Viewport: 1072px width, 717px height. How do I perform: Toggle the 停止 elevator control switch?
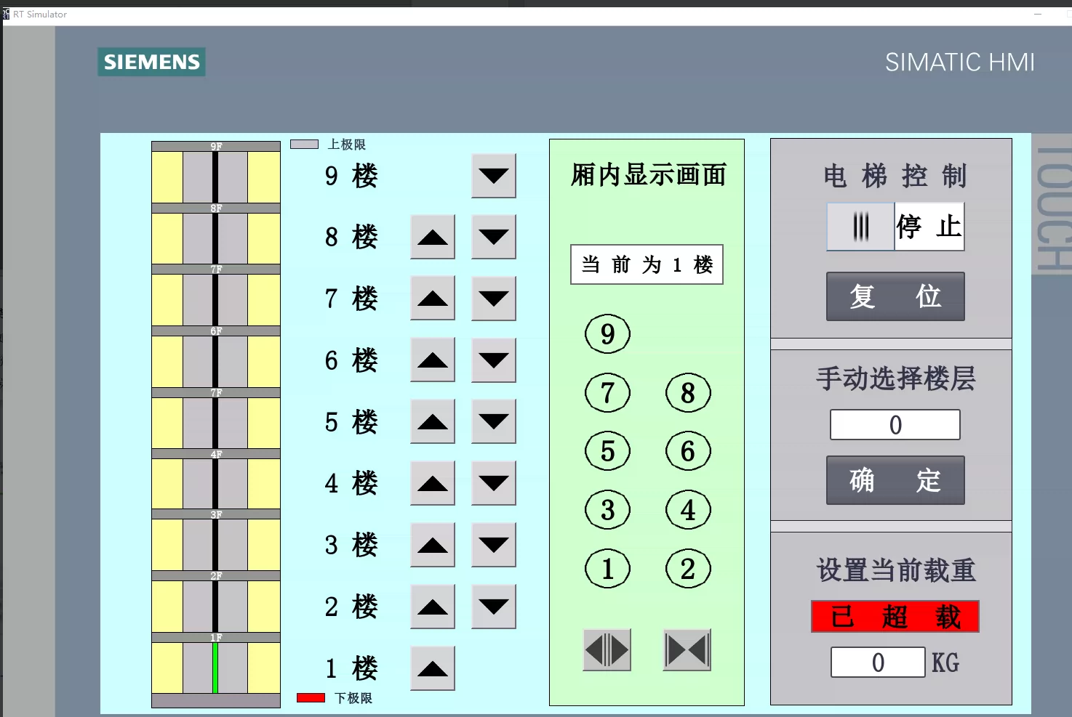[x=896, y=227]
